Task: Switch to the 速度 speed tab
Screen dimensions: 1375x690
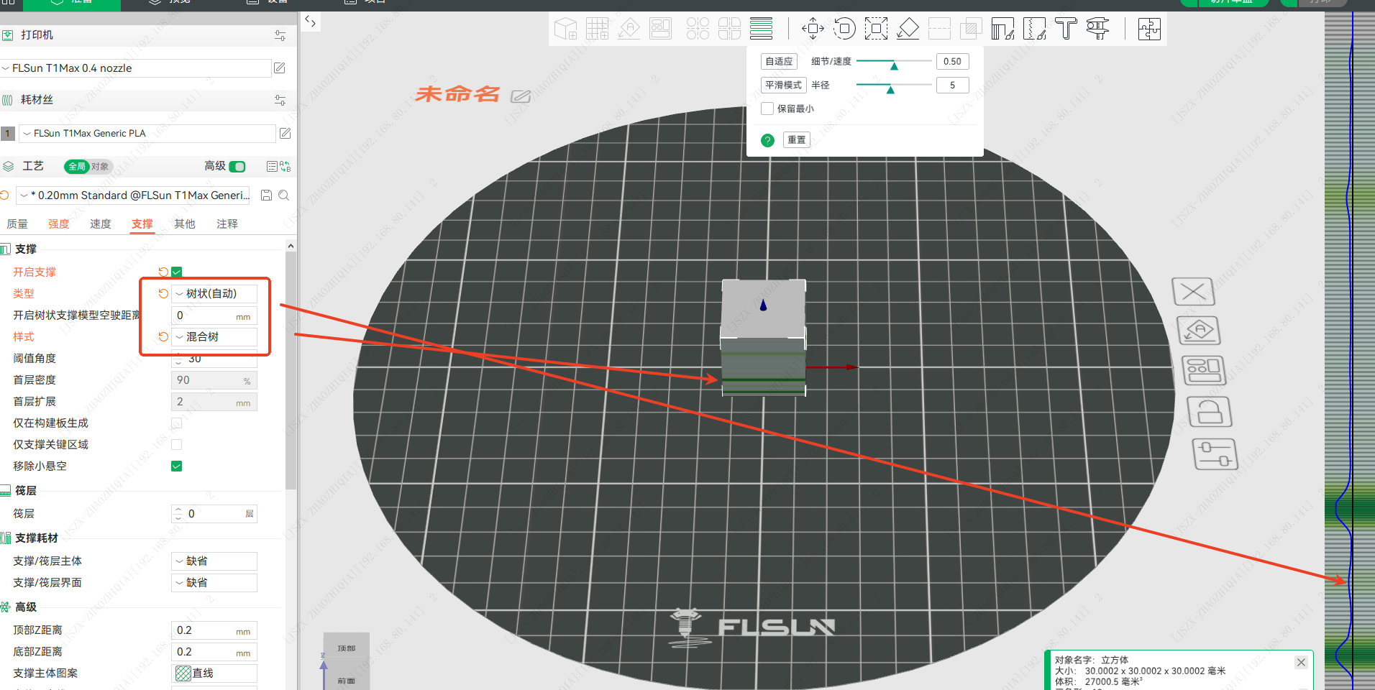Action: coord(101,224)
